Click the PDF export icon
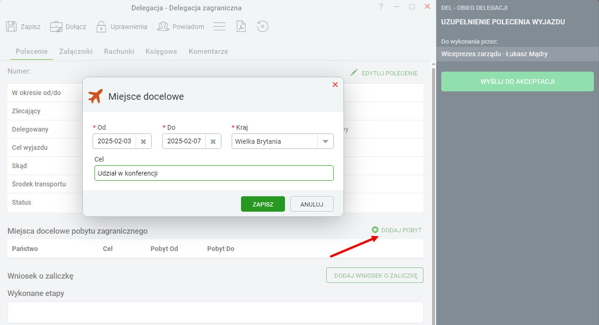 (x=241, y=26)
